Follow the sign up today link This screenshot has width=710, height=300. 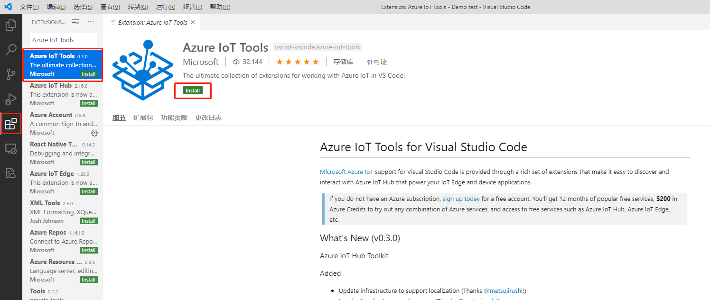[x=461, y=199]
